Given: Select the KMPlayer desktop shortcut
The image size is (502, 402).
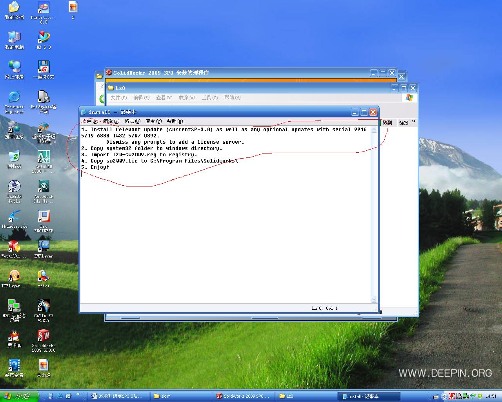Looking at the screenshot, I should [x=44, y=249].
